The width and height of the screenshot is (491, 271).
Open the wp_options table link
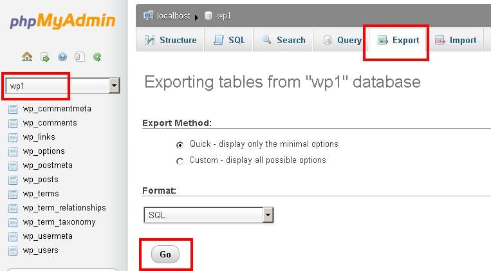44,151
